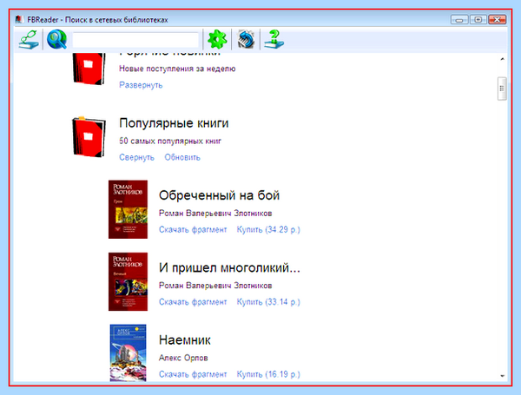Maximize the FBReader window
The height and width of the screenshot is (395, 521).
coord(478,20)
